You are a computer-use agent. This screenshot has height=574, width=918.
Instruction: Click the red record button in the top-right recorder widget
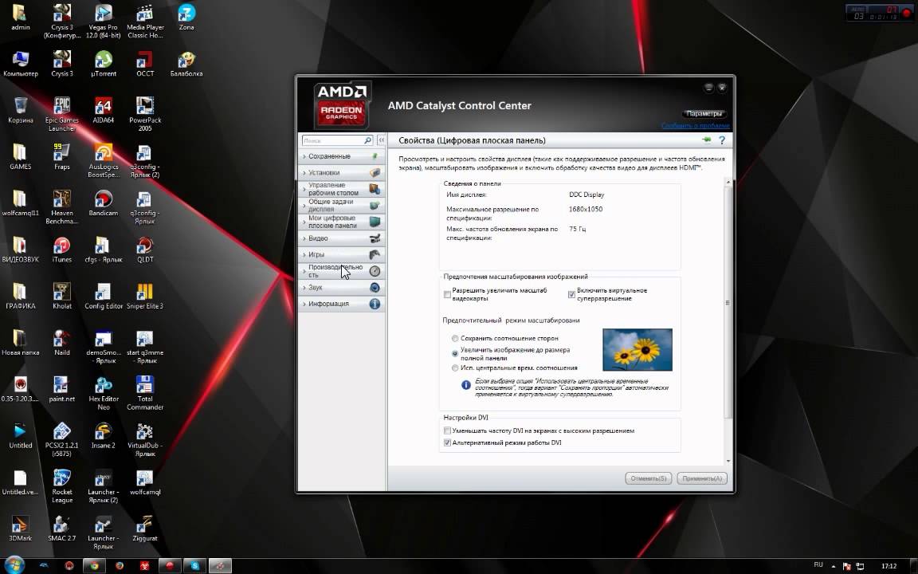click(x=907, y=14)
